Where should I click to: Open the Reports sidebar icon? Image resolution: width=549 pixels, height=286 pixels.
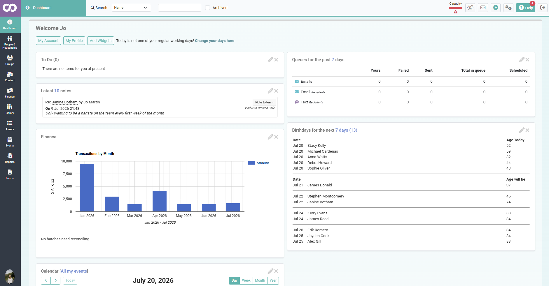click(x=10, y=158)
